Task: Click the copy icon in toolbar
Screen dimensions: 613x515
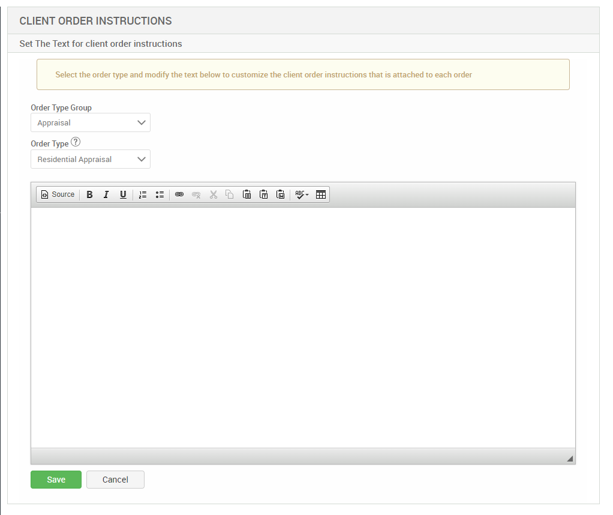Action: coord(230,194)
